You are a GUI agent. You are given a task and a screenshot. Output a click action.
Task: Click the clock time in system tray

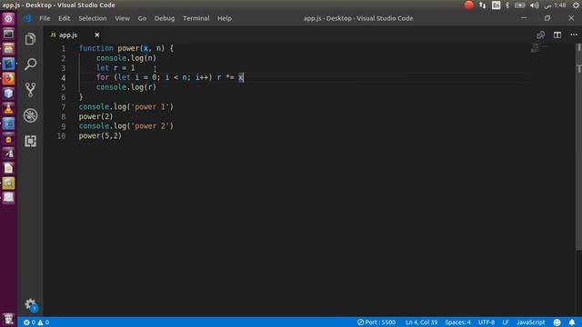coord(560,5)
